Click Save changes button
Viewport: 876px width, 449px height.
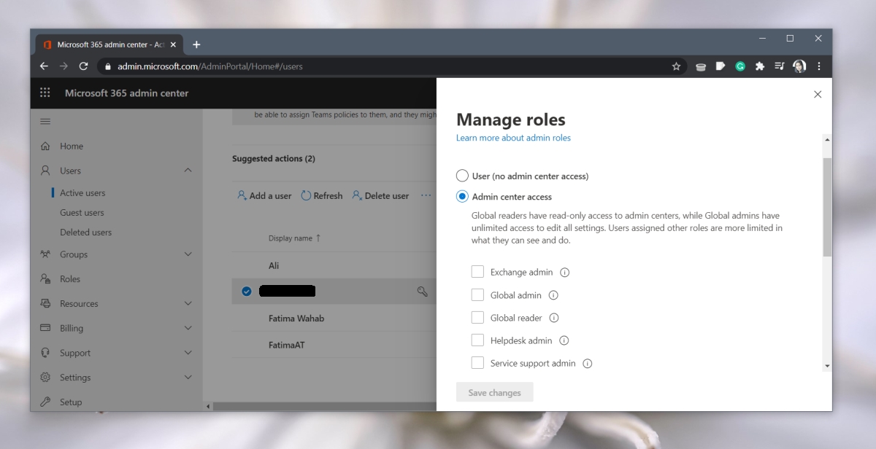[x=495, y=392]
